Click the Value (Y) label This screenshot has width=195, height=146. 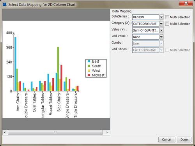point(119,30)
